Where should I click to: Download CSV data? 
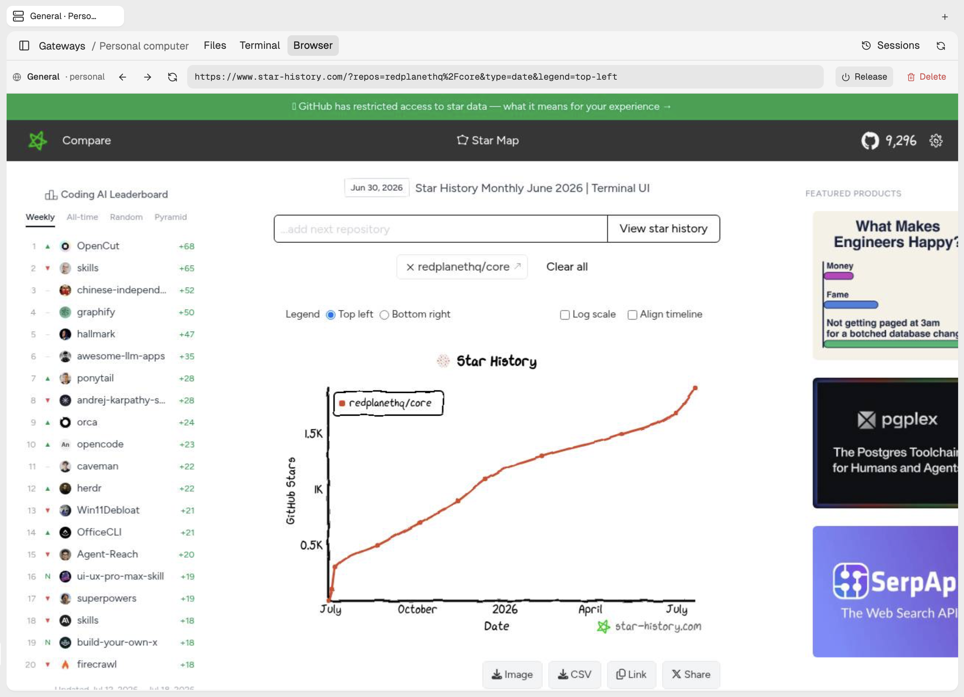[574, 675]
